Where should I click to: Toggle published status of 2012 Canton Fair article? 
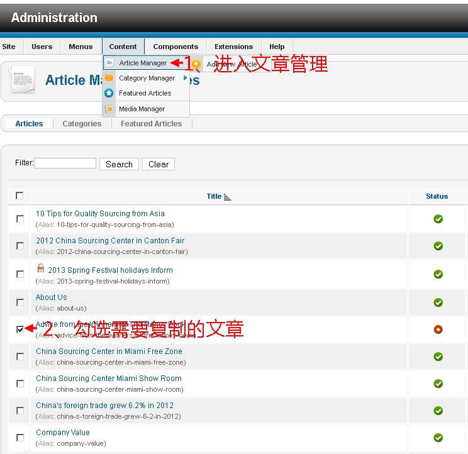(438, 246)
